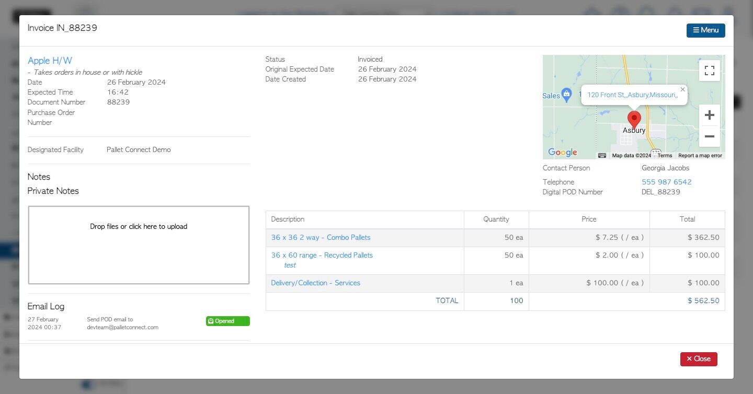Zoom in on the map

pos(710,115)
